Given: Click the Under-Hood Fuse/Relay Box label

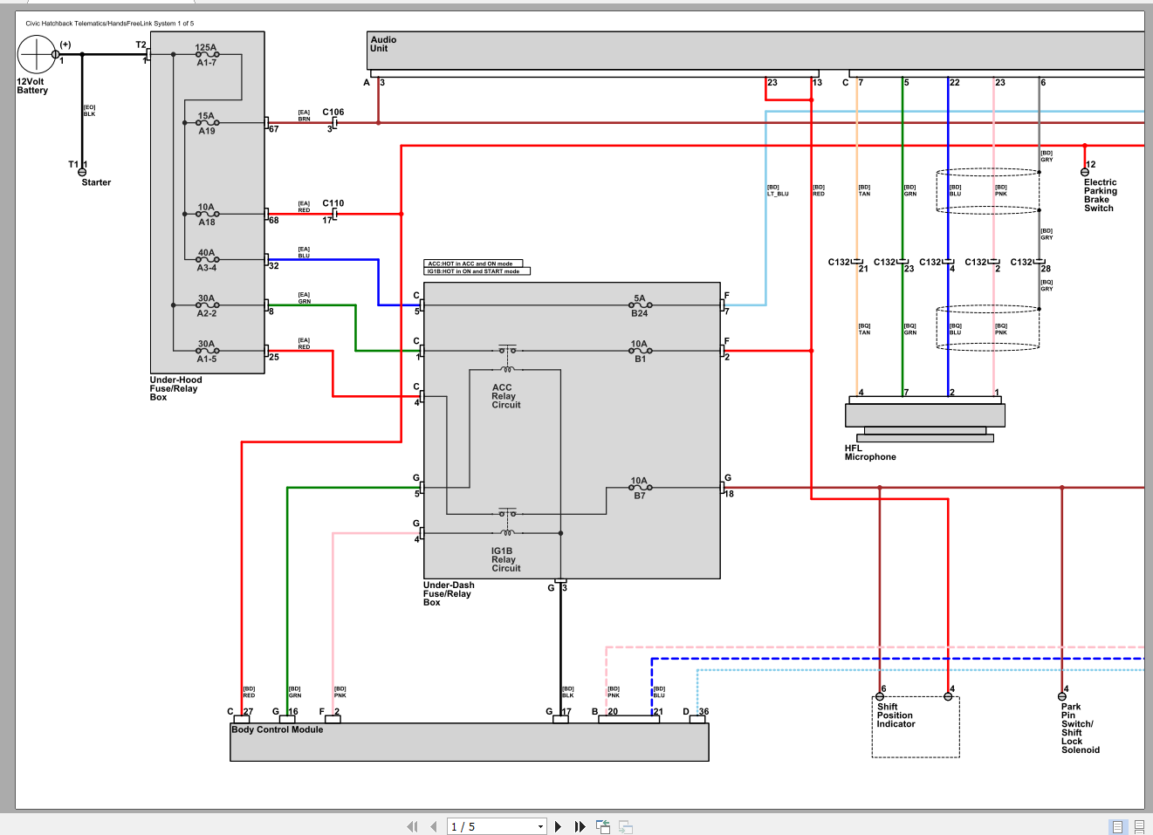Looking at the screenshot, I should (175, 388).
